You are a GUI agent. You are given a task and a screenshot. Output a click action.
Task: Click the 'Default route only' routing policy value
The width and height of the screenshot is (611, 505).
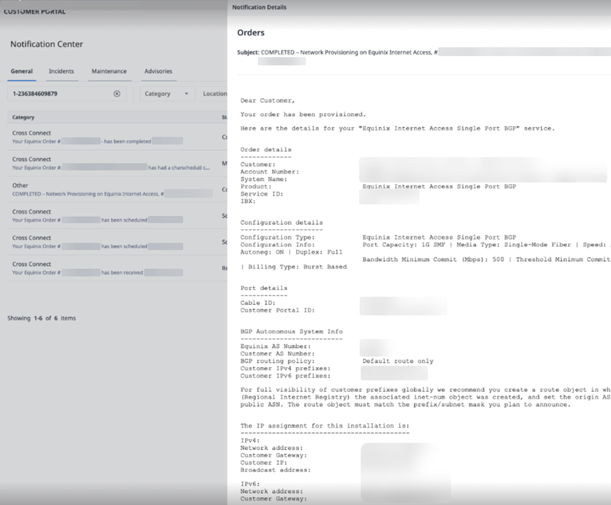click(x=398, y=361)
